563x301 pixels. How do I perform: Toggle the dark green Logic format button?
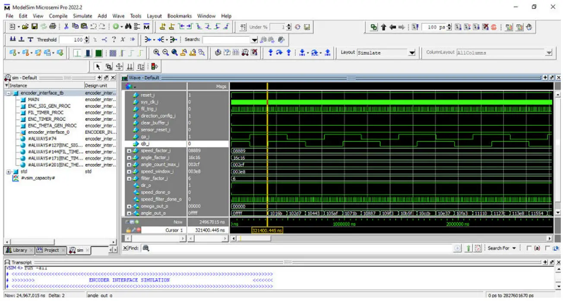click(x=99, y=53)
